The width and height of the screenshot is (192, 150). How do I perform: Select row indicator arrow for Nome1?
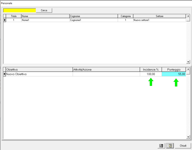[x=4, y=20]
